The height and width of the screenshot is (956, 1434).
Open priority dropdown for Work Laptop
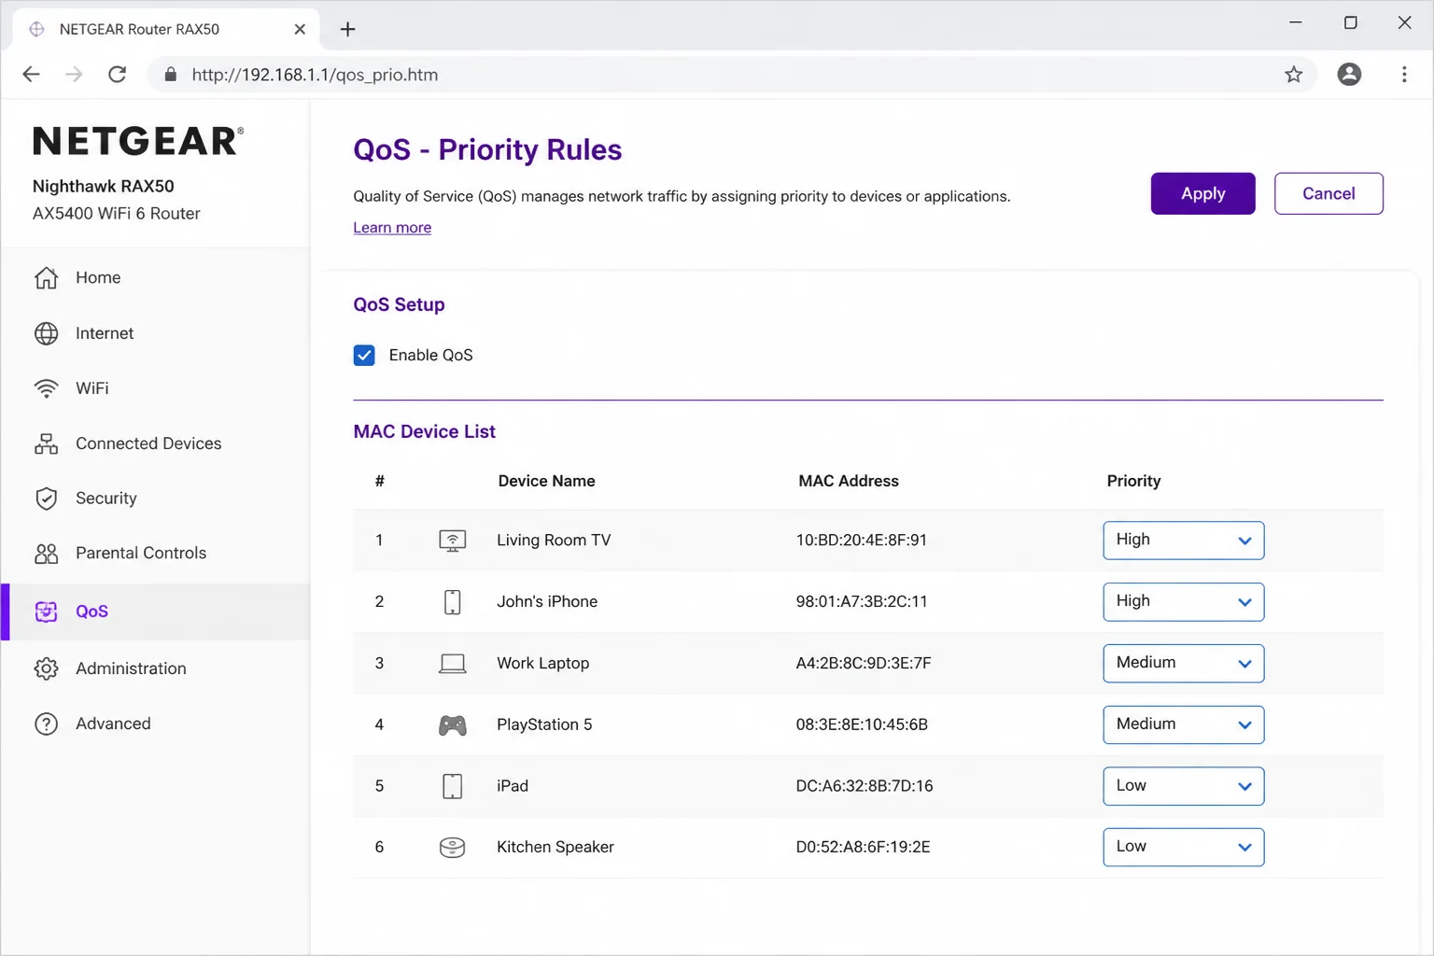1184,664
